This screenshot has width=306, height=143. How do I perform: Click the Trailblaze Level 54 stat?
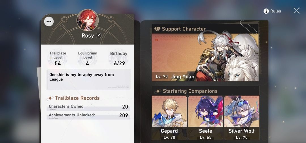(58, 58)
